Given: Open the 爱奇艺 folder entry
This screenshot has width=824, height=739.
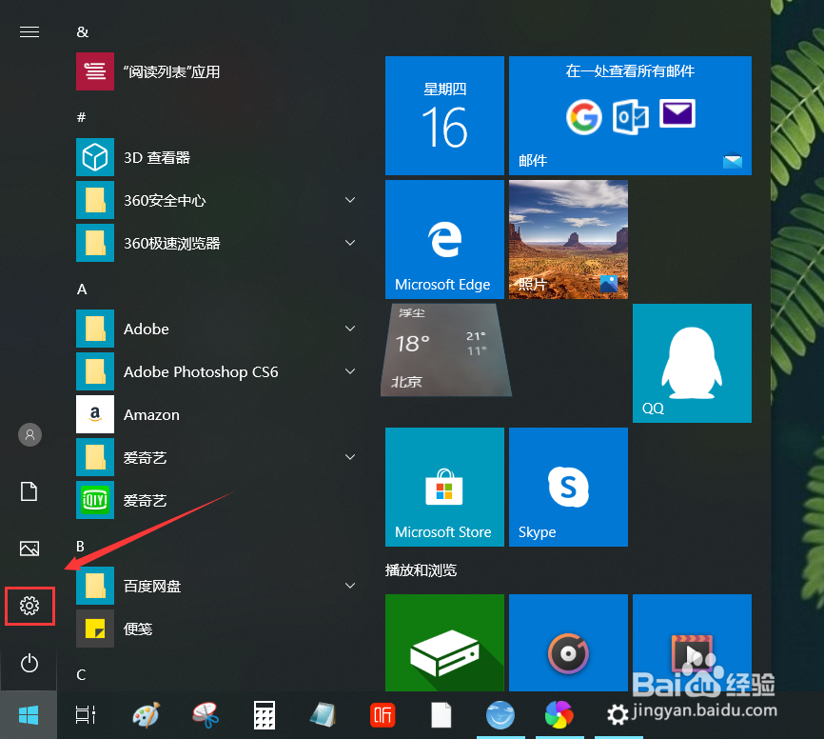Looking at the screenshot, I should [218, 458].
